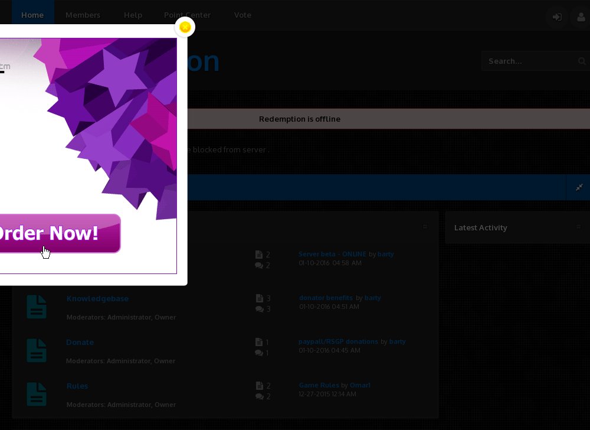Image resolution: width=590 pixels, height=430 pixels.
Task: Click the Rules forum document icon
Action: click(x=37, y=395)
